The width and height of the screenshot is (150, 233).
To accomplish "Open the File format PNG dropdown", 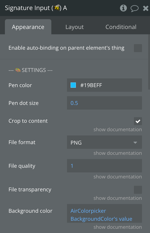I will click(104, 142).
